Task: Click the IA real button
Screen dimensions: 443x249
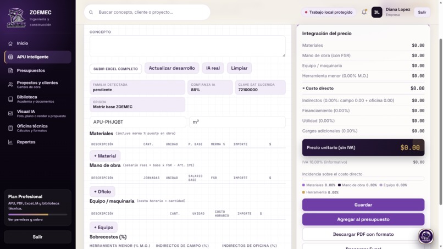Action: click(213, 68)
